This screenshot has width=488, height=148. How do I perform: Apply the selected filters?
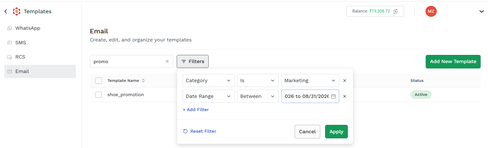[x=336, y=132]
